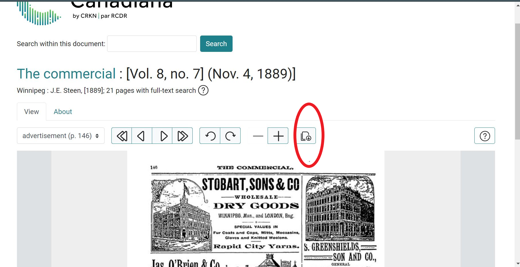This screenshot has width=520, height=267.
Task: Go to previous page arrow
Action: 142,136
